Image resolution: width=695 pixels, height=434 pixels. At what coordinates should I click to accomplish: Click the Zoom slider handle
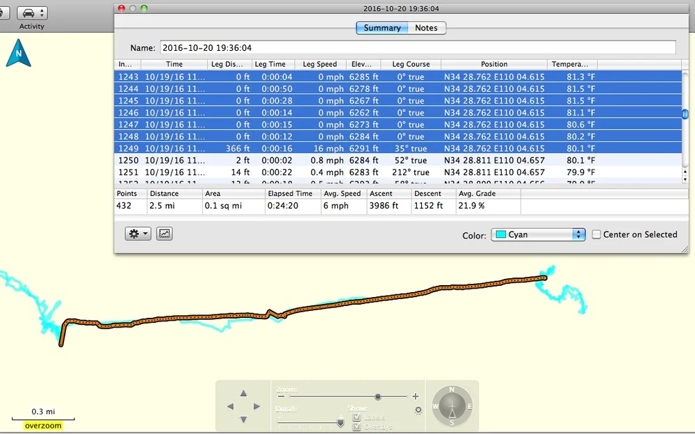point(377,396)
